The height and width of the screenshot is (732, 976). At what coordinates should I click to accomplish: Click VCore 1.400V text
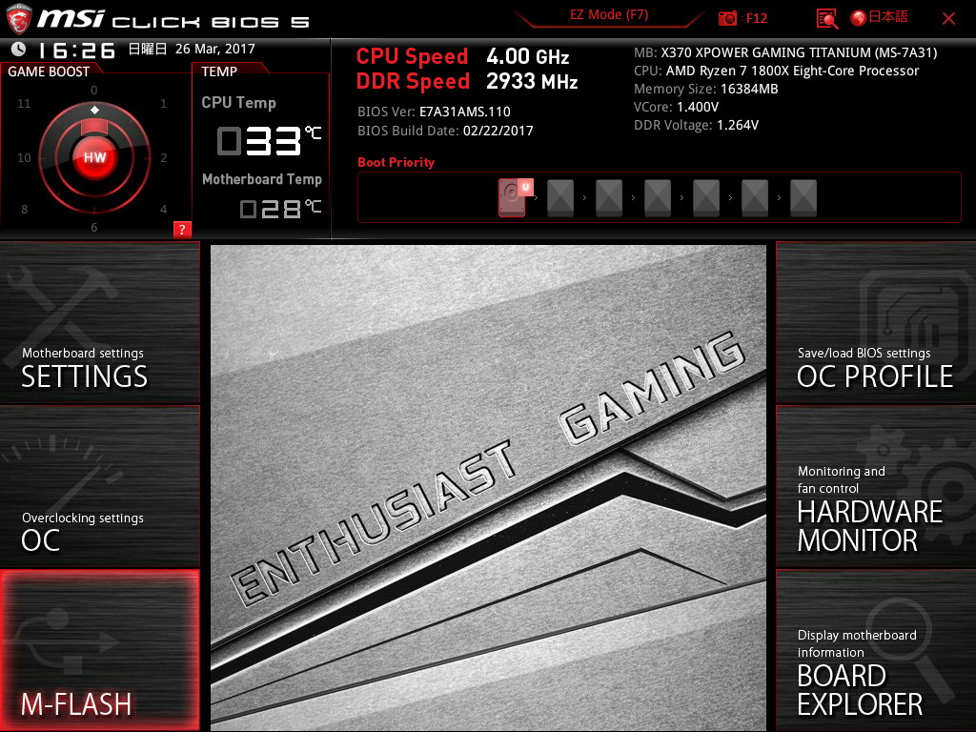click(676, 107)
